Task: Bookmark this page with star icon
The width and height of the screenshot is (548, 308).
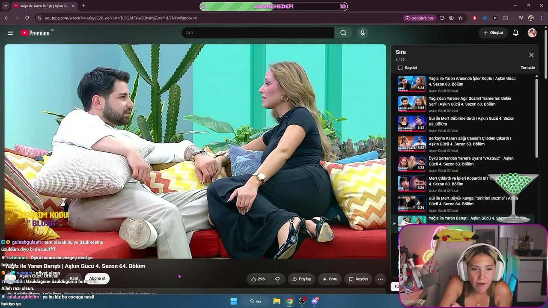Action: click(460, 18)
